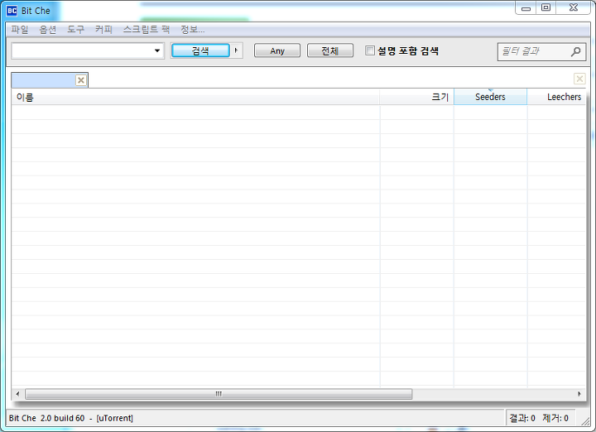Click the 전체 button
The width and height of the screenshot is (596, 432).
point(330,50)
